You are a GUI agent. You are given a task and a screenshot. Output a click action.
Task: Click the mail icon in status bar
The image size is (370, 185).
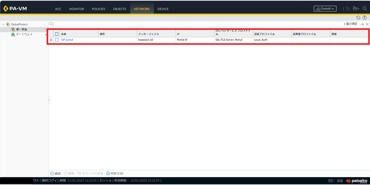(331, 181)
